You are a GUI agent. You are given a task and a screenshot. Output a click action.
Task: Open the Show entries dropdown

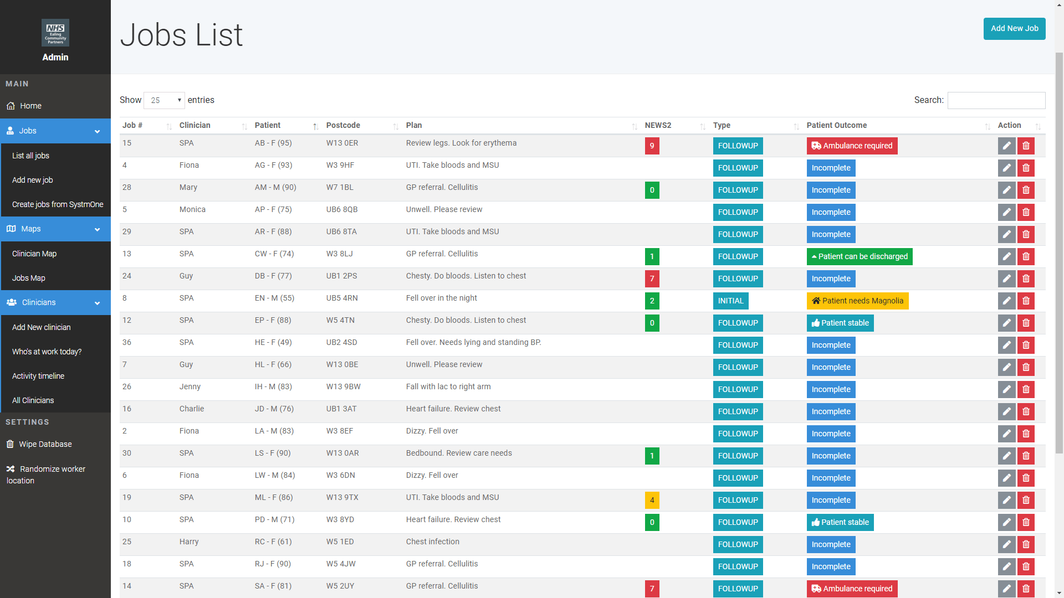(164, 100)
